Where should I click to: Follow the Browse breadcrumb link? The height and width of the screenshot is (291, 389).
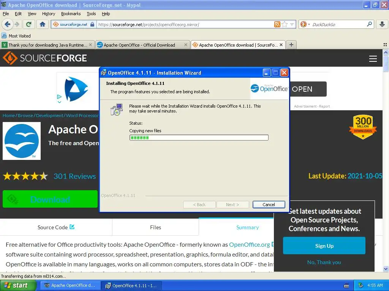pos(25,116)
